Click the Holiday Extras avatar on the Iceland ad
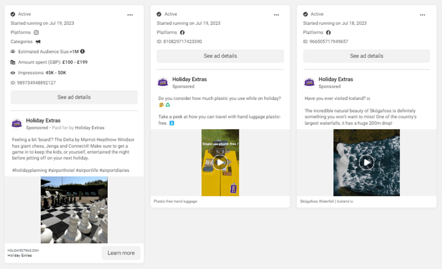The height and width of the screenshot is (269, 442). (309, 82)
